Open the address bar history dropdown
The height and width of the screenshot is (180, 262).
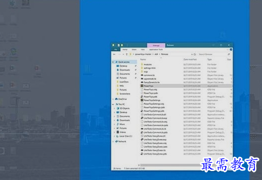(192, 54)
